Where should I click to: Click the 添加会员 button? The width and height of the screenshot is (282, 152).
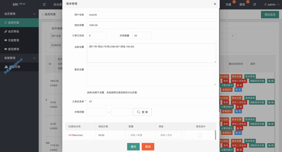(x=270, y=15)
